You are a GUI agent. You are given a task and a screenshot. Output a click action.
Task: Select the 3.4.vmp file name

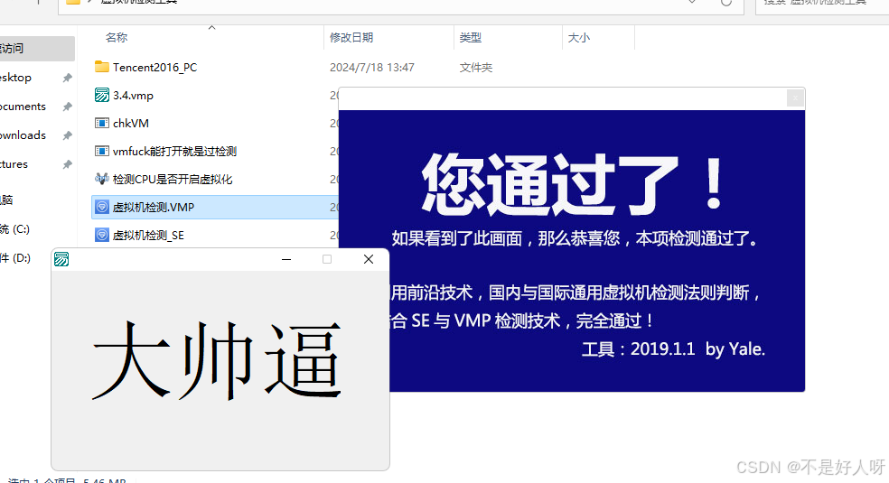pos(133,95)
